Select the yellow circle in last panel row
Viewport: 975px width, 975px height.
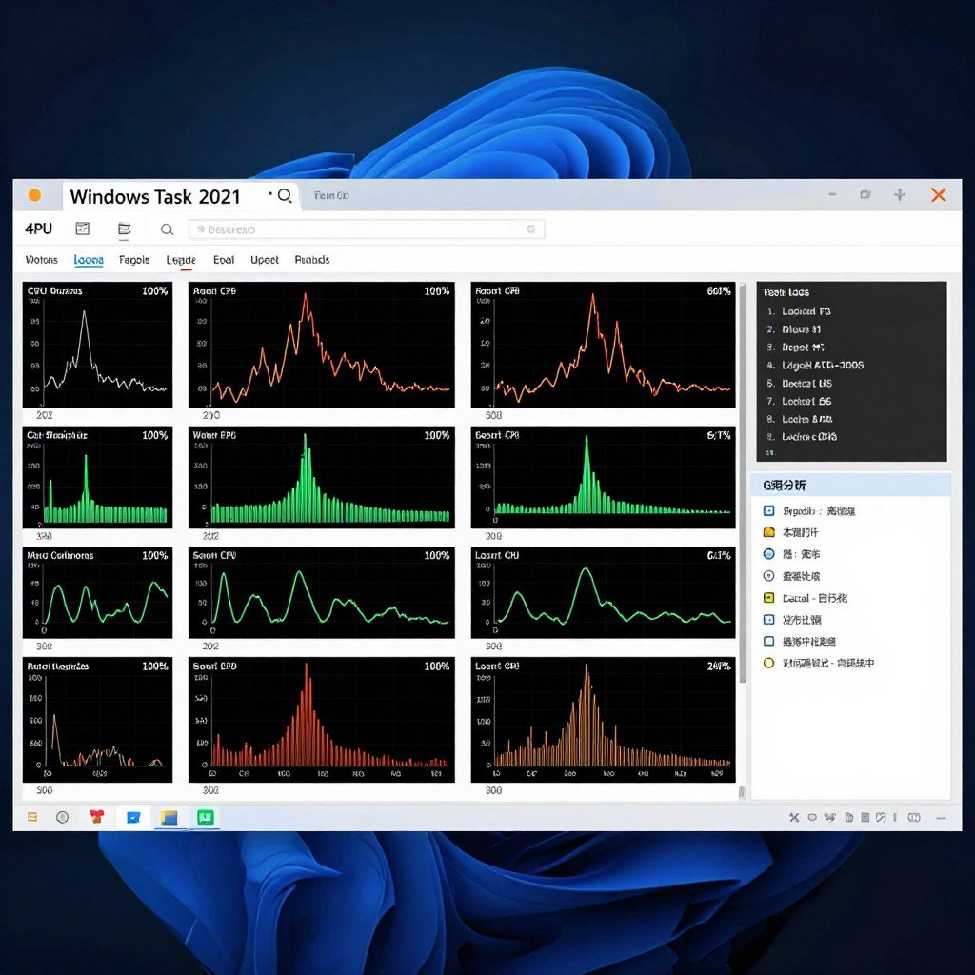(768, 663)
